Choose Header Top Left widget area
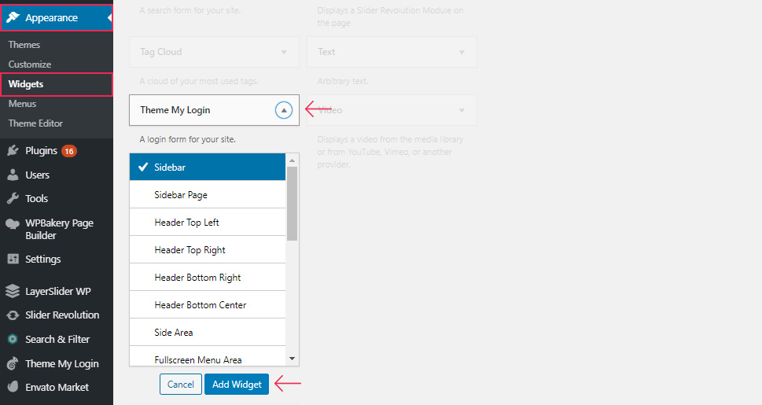This screenshot has width=762, height=405. click(x=208, y=223)
